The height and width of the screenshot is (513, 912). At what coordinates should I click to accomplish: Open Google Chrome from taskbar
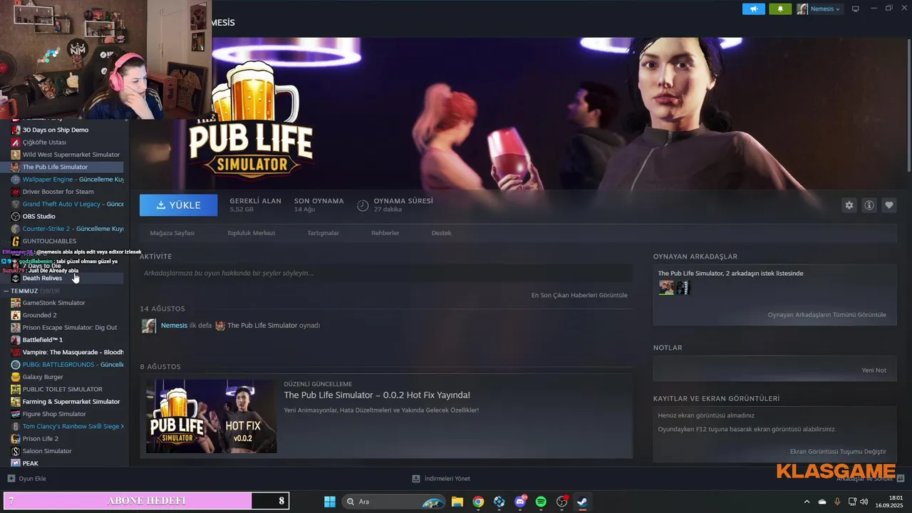478,502
